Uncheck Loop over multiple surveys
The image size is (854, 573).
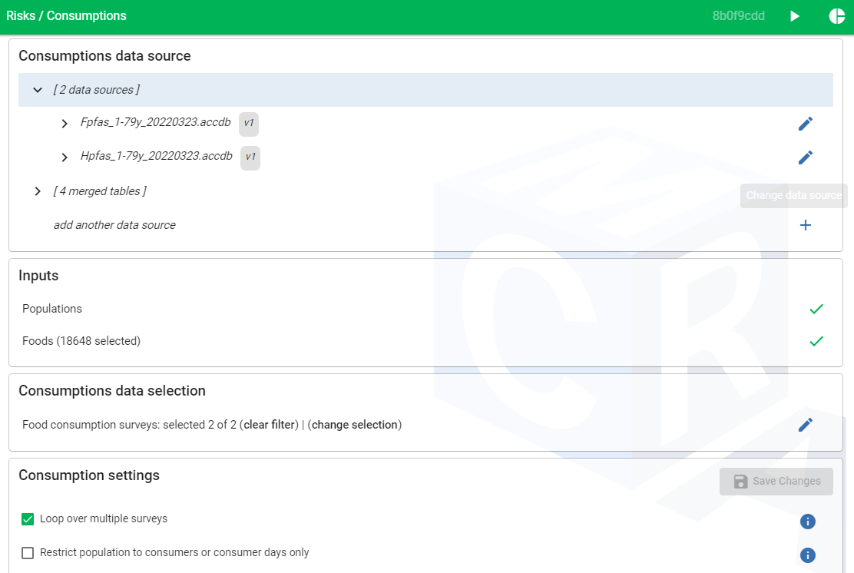click(28, 519)
